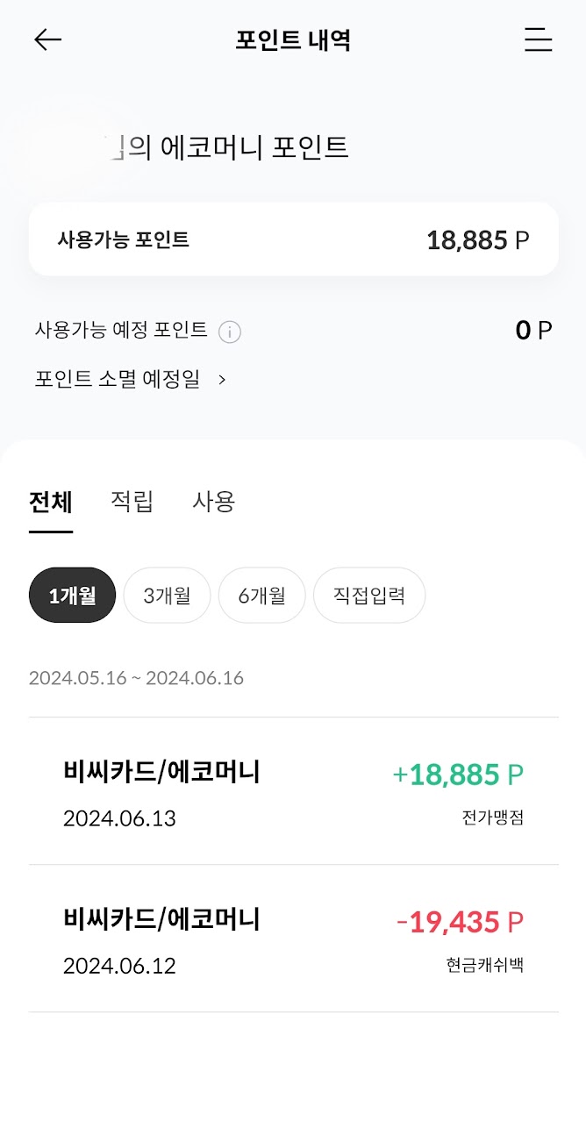Enable the 3개월 period filter
The width and height of the screenshot is (586, 1121).
point(167,595)
